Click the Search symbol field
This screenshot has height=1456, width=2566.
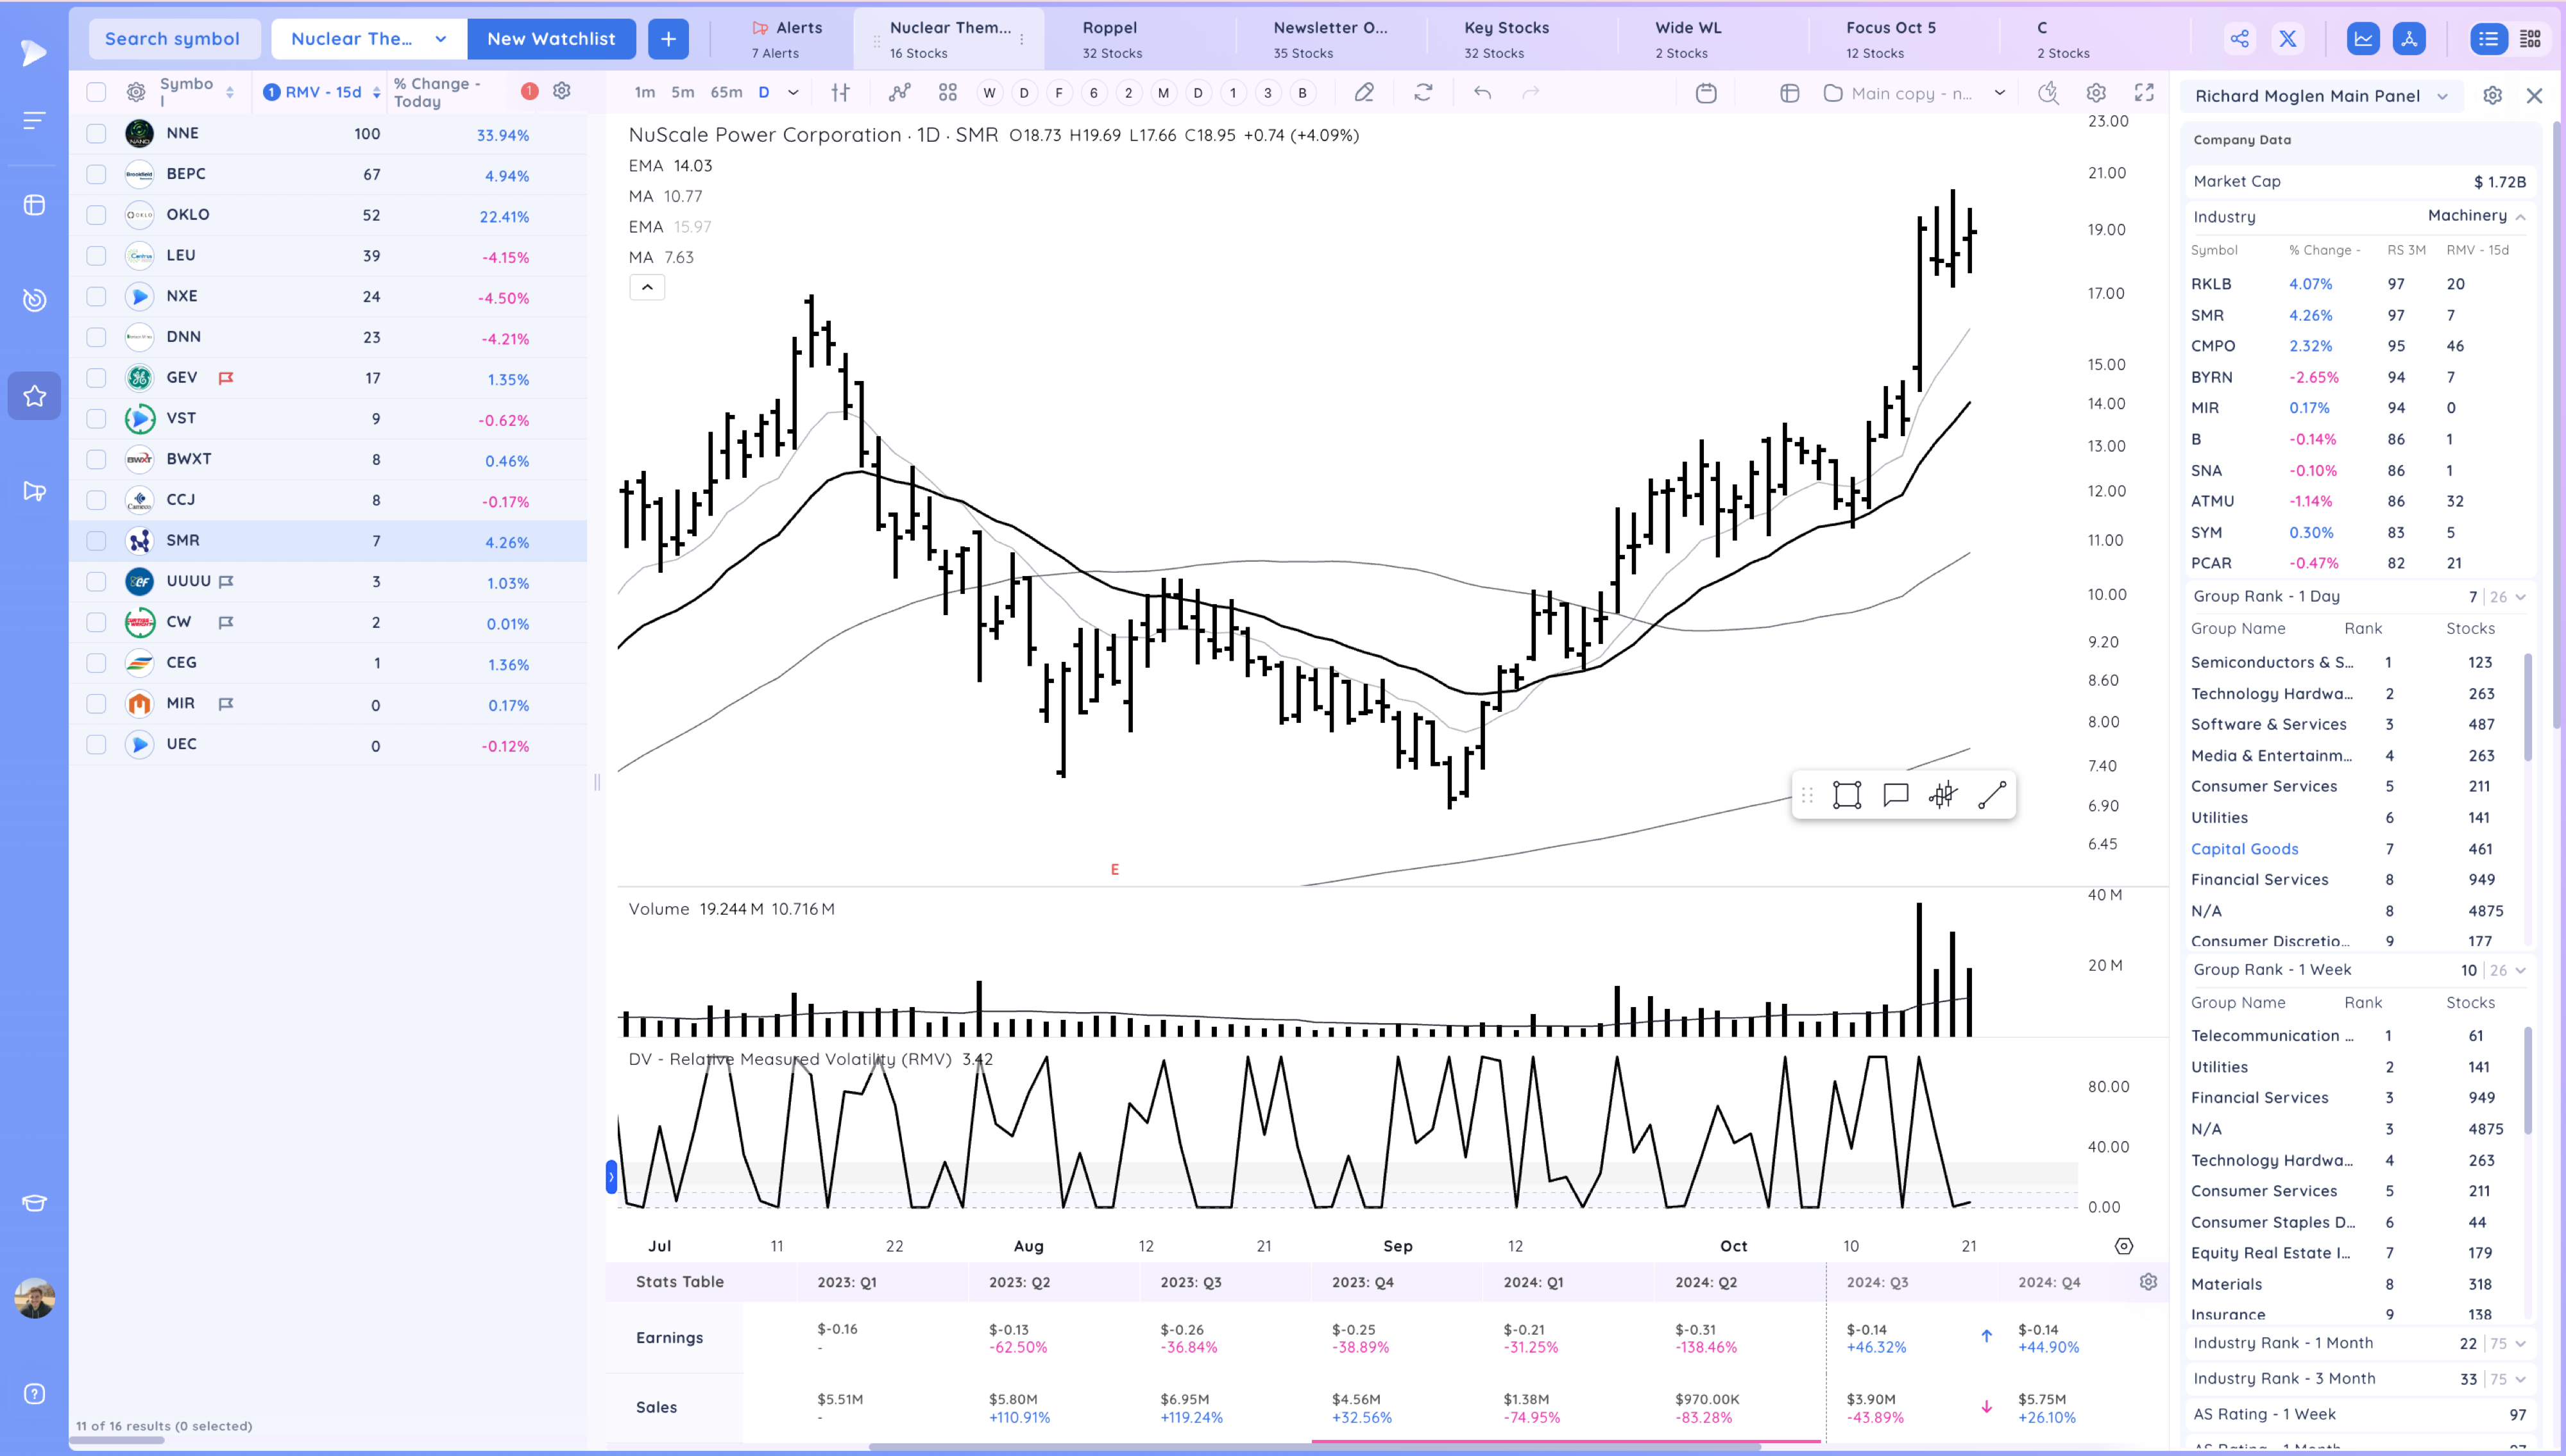173,39
